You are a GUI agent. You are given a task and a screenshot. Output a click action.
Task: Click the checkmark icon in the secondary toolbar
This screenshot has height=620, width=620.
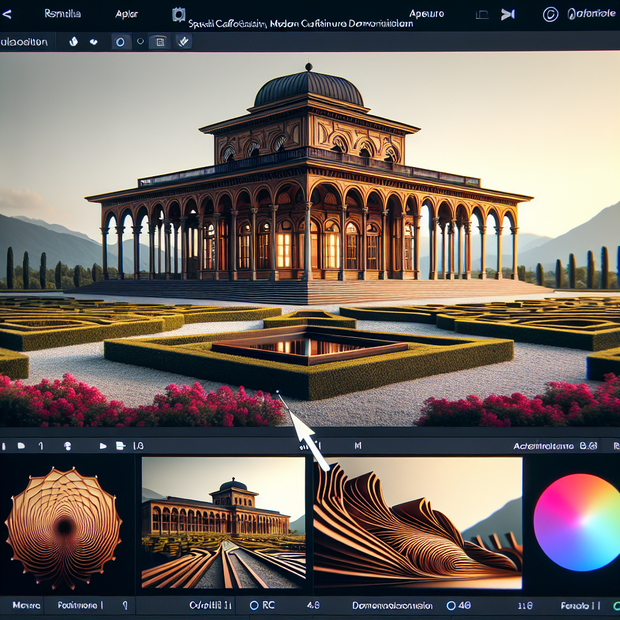[183, 42]
